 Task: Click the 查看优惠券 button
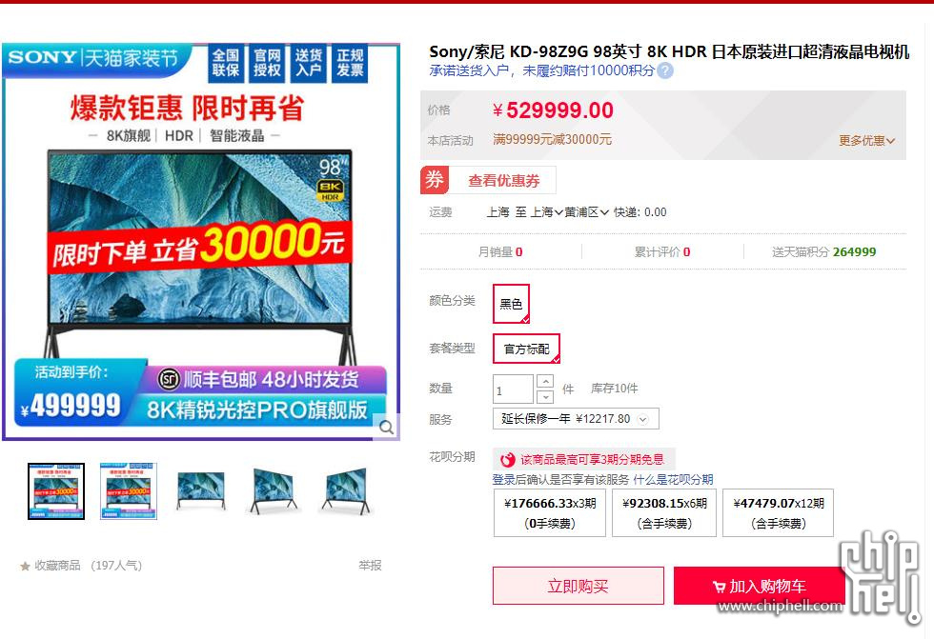(x=503, y=180)
